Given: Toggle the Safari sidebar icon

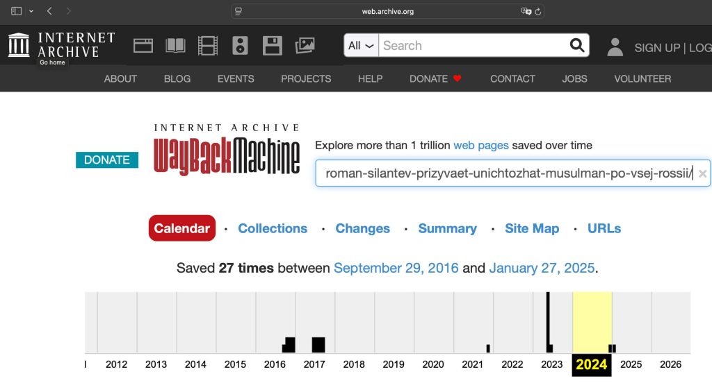Looking at the screenshot, I should [17, 11].
